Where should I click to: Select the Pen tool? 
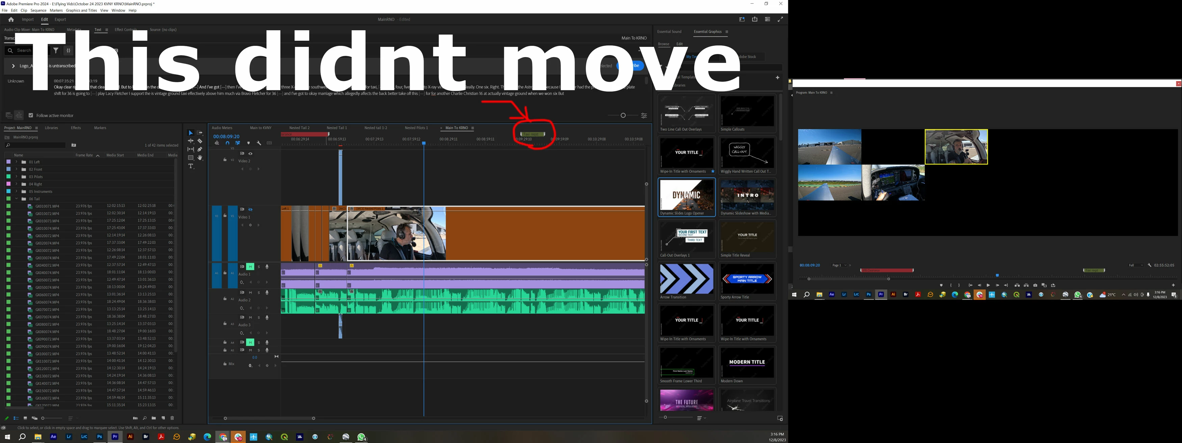coord(200,149)
